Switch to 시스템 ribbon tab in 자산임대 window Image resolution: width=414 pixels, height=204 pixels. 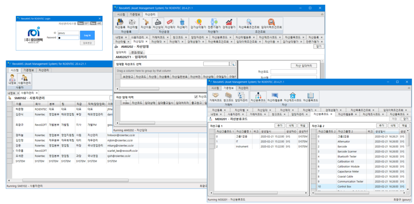tap(121, 15)
